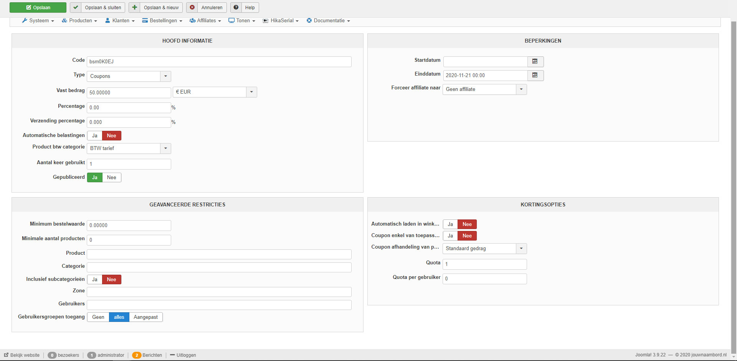Viewport: 737px width, 361px height.
Task: Open the Tonen menu
Action: point(242,20)
